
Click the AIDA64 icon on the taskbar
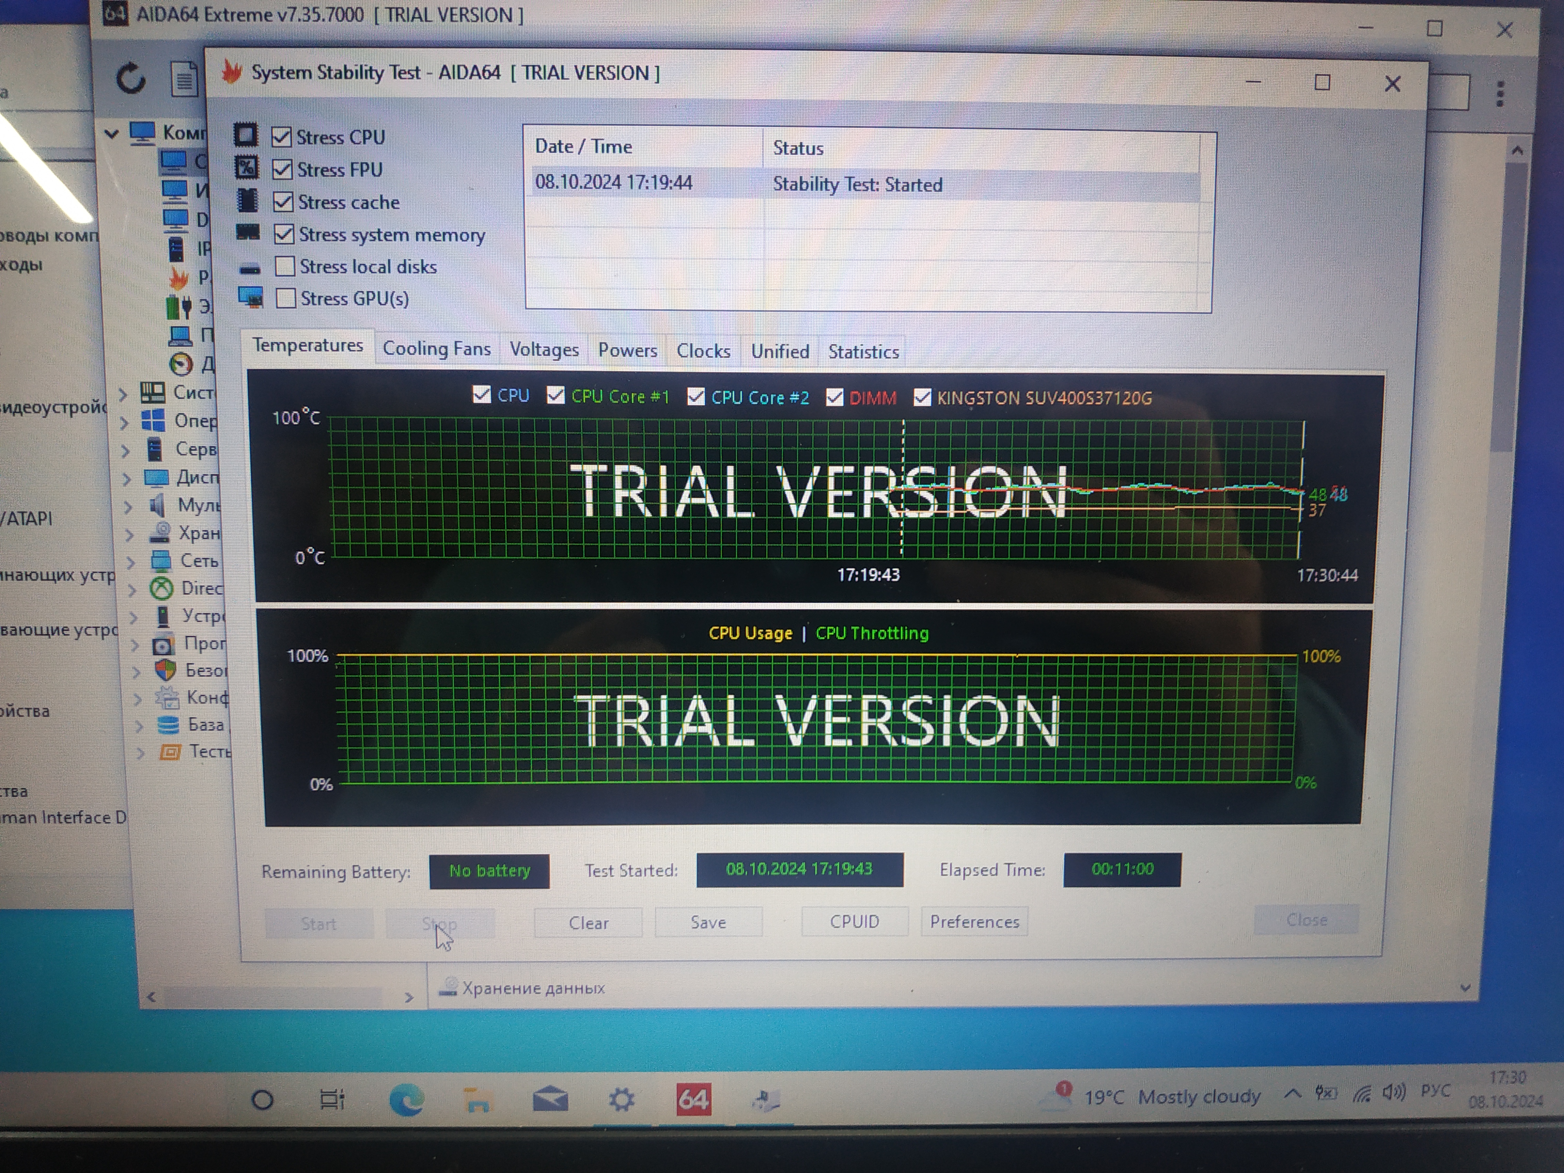(x=693, y=1099)
